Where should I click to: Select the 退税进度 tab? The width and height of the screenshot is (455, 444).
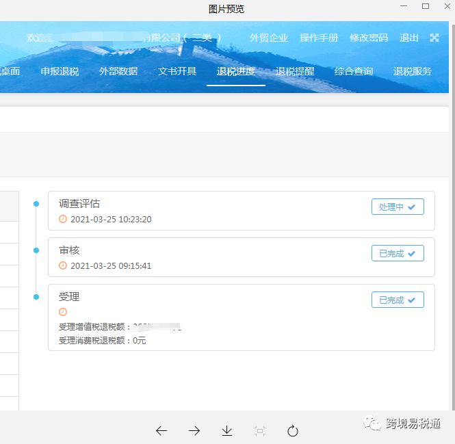(236, 71)
